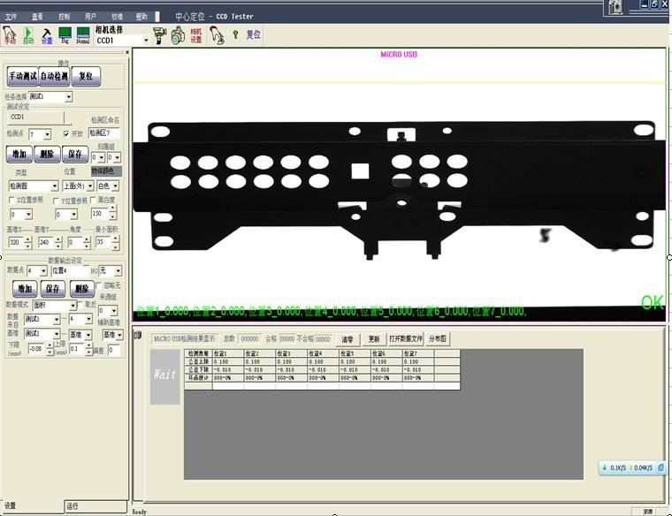Toggle the 取反 checkbox
The height and width of the screenshot is (516, 672).
[x=80, y=305]
